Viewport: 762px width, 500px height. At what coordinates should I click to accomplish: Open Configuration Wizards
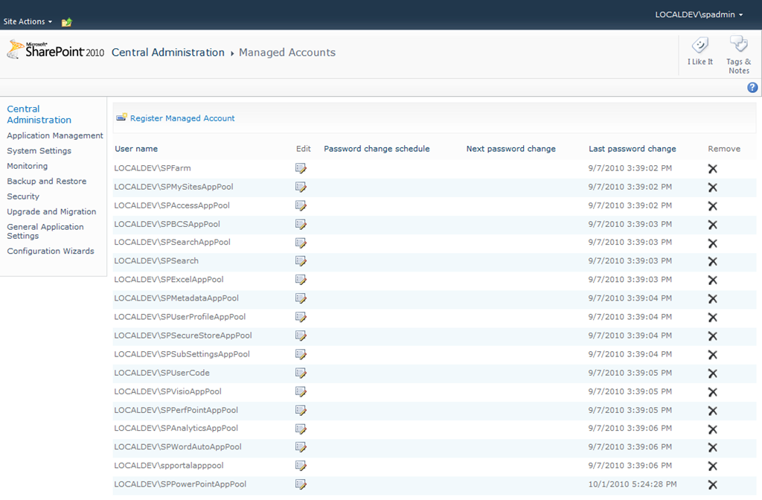(x=51, y=251)
